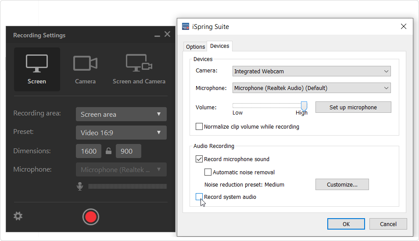Select the Camera recording mode

click(x=85, y=69)
